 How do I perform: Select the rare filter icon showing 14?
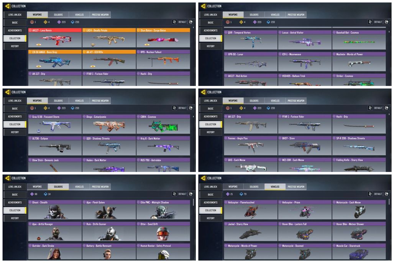(x=46, y=194)
